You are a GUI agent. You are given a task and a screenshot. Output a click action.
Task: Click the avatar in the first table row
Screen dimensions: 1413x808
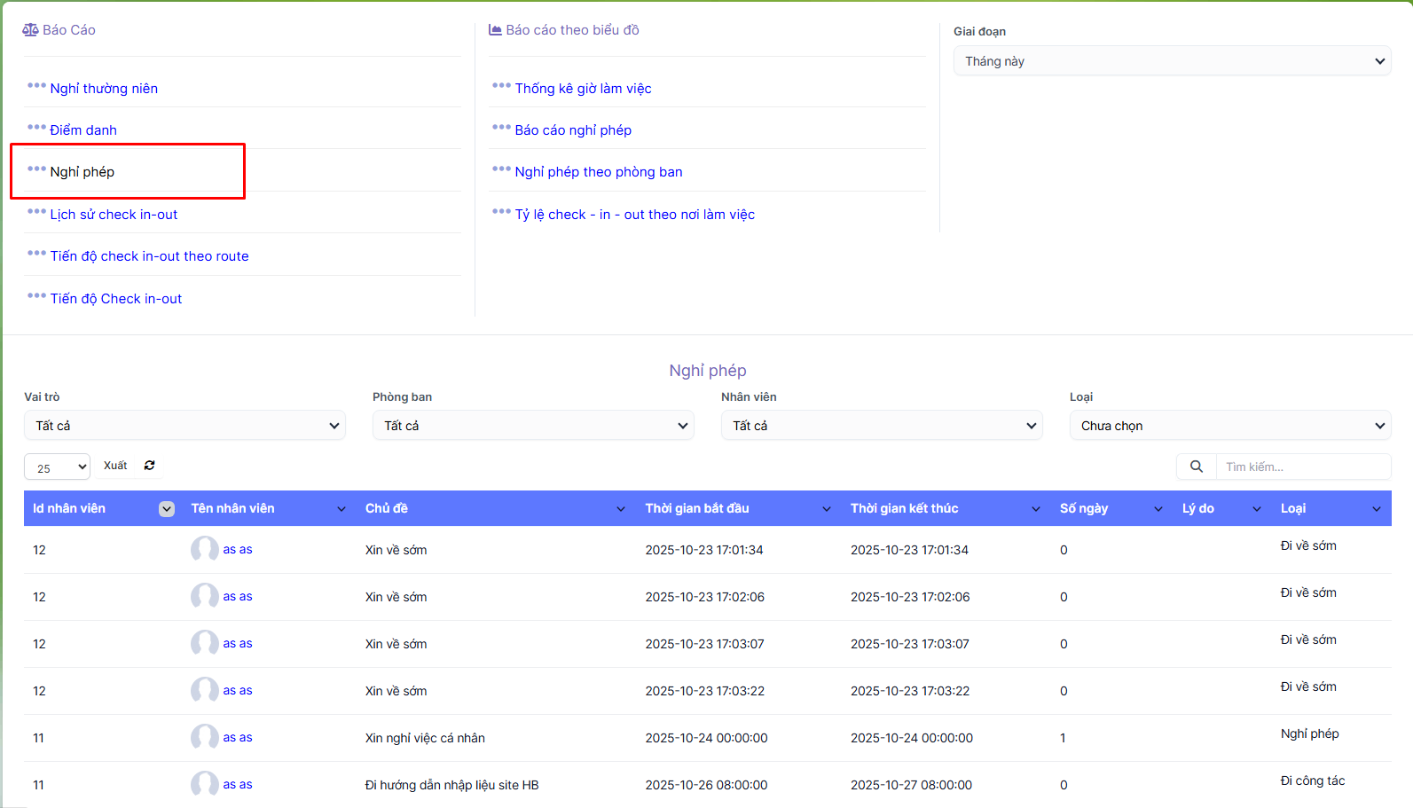(x=204, y=550)
